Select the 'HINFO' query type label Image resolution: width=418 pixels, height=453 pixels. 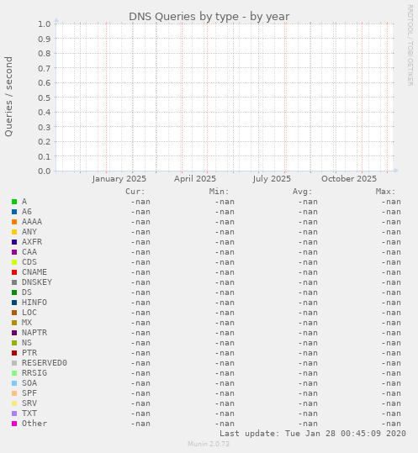[x=34, y=303]
